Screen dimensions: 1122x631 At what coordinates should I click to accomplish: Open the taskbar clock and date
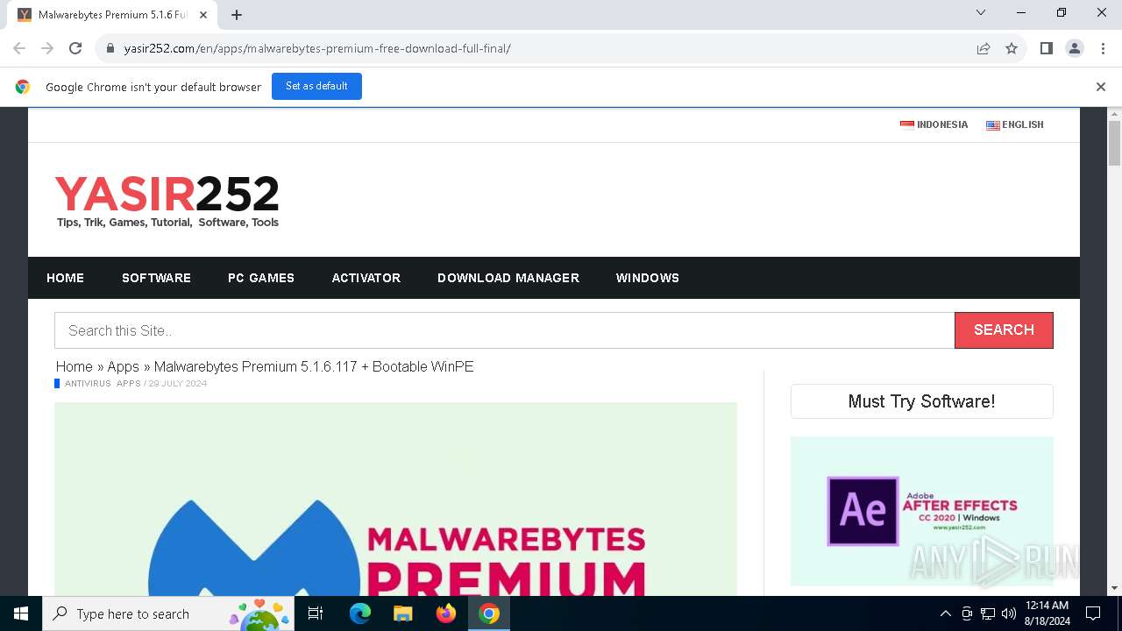coord(1047,613)
